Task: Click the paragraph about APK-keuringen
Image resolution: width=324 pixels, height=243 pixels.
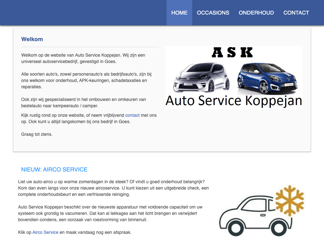Action: coord(86,80)
